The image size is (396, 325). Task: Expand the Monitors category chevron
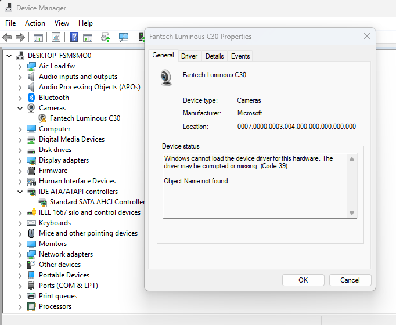coord(20,244)
